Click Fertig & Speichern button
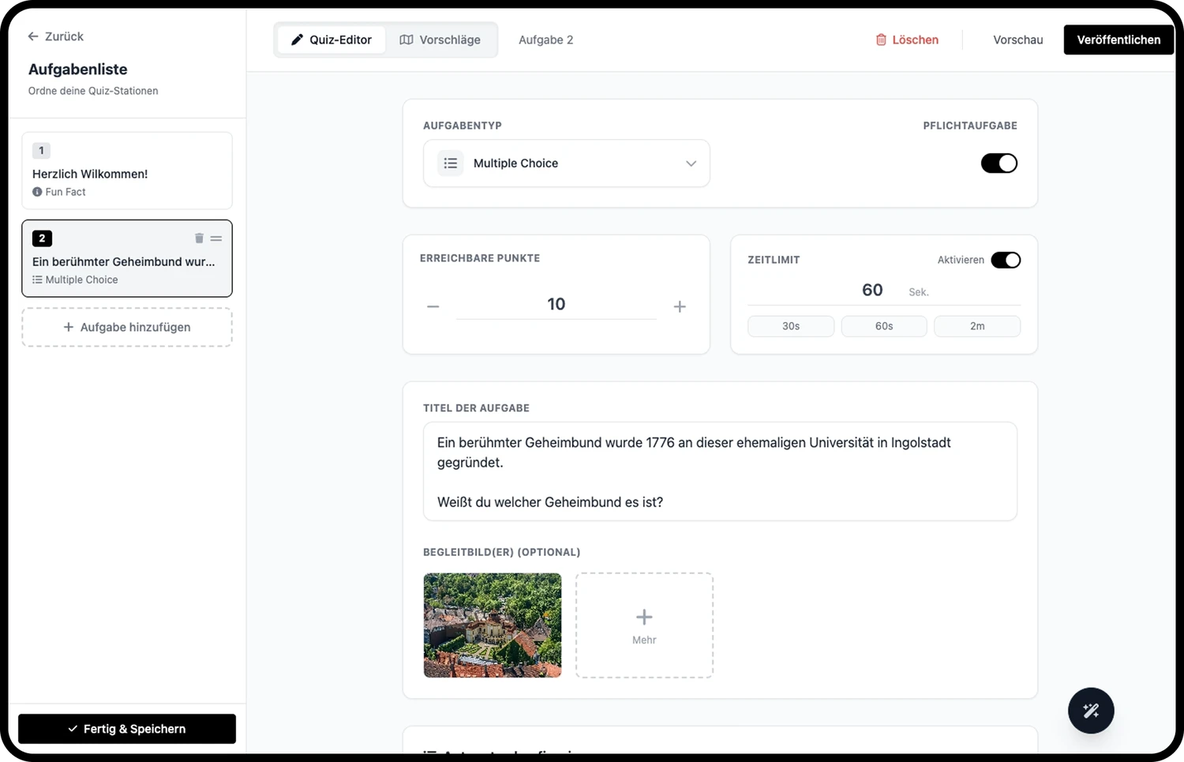The height and width of the screenshot is (762, 1184). pos(127,729)
